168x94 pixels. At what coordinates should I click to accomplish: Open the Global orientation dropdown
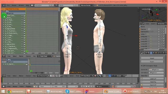pos(120,76)
